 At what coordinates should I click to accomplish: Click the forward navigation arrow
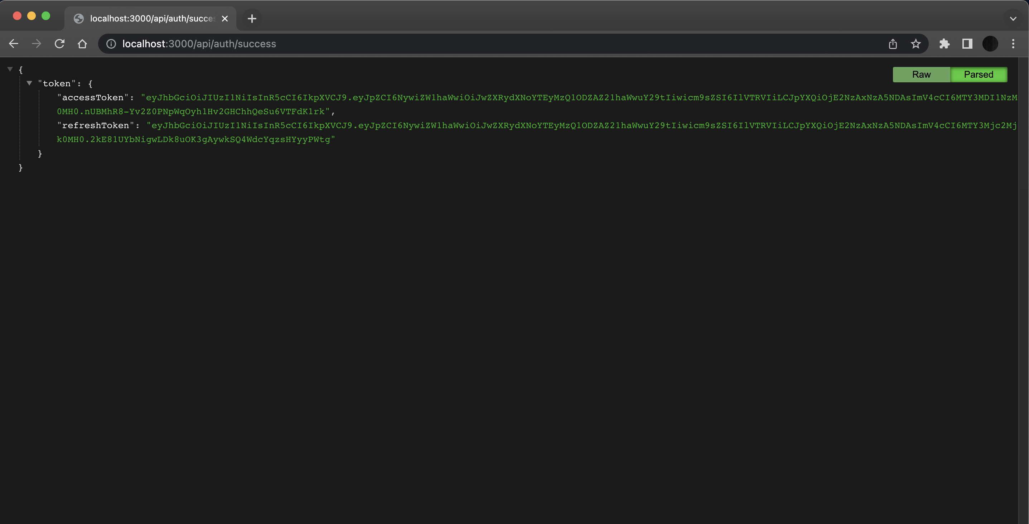37,44
